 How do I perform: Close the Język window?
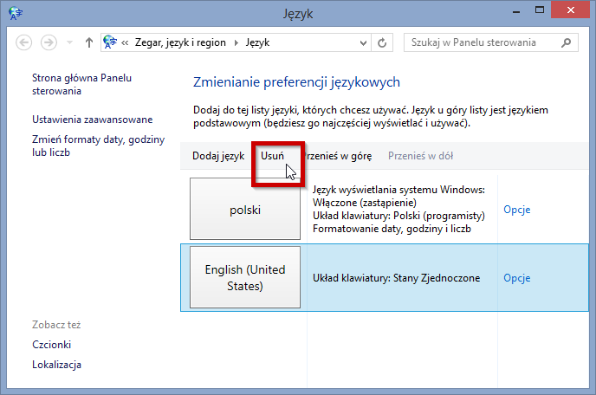[x=570, y=10]
